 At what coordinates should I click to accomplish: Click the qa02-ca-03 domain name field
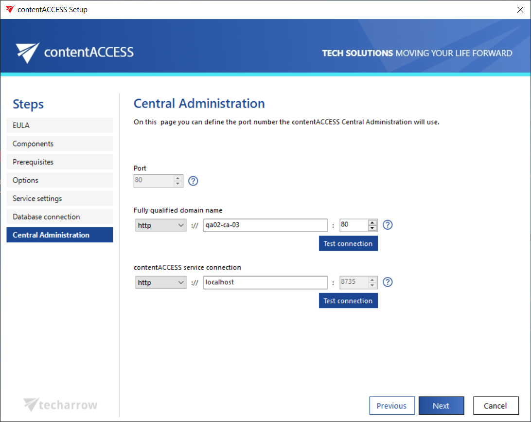(265, 225)
